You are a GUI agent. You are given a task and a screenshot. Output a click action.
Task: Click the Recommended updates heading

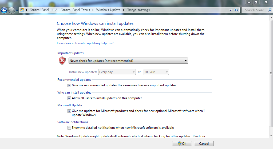pyautogui.click(x=74, y=80)
